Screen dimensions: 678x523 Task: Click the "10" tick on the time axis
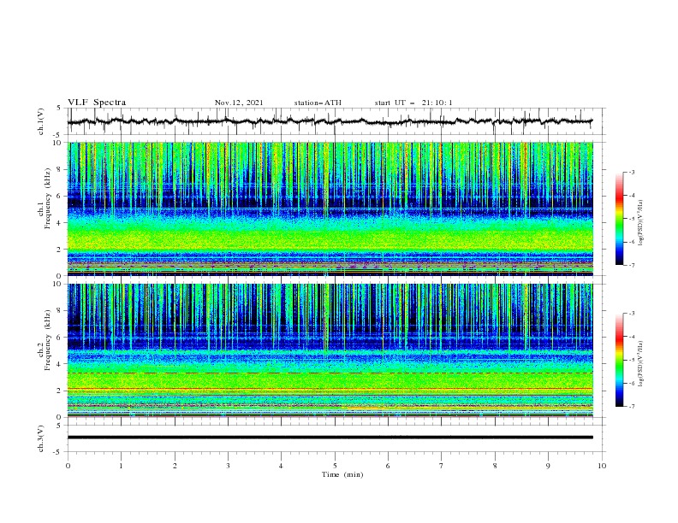point(602,466)
